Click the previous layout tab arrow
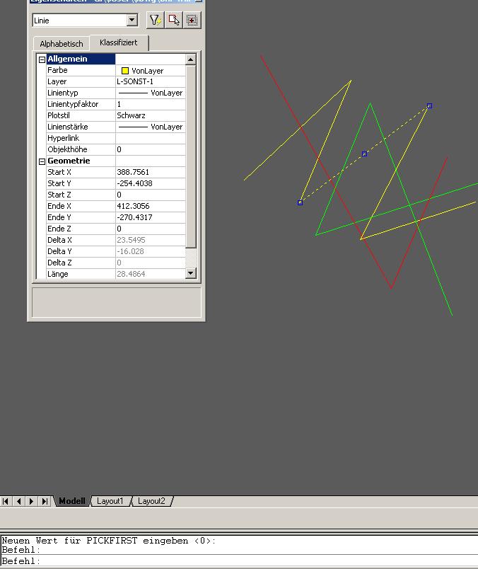Screen dimensions: 478x569 click(18, 501)
